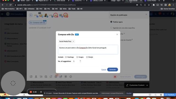
Task: Switch to the Usage - Open browser tab
Action: click(x=116, y=1)
